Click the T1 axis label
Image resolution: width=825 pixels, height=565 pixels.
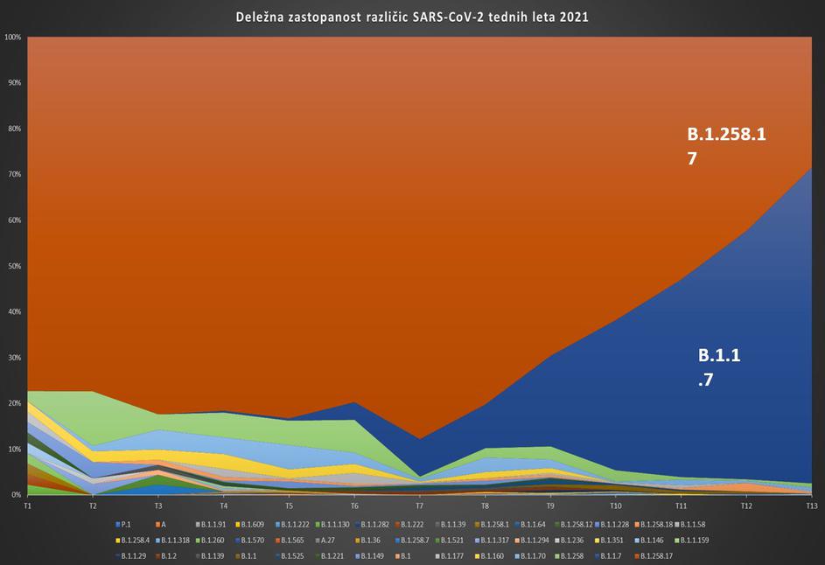point(28,506)
